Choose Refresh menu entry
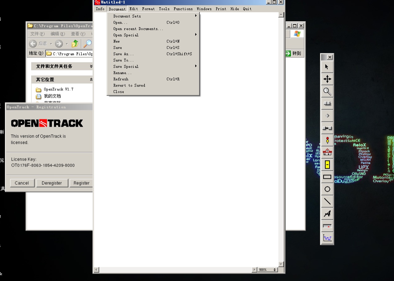The image size is (394, 281). (153, 79)
